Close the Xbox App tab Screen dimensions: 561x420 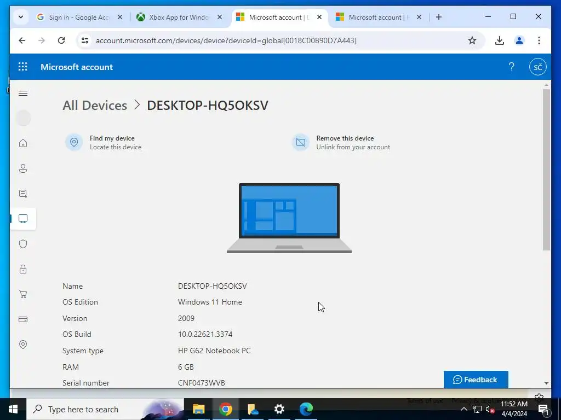[220, 17]
